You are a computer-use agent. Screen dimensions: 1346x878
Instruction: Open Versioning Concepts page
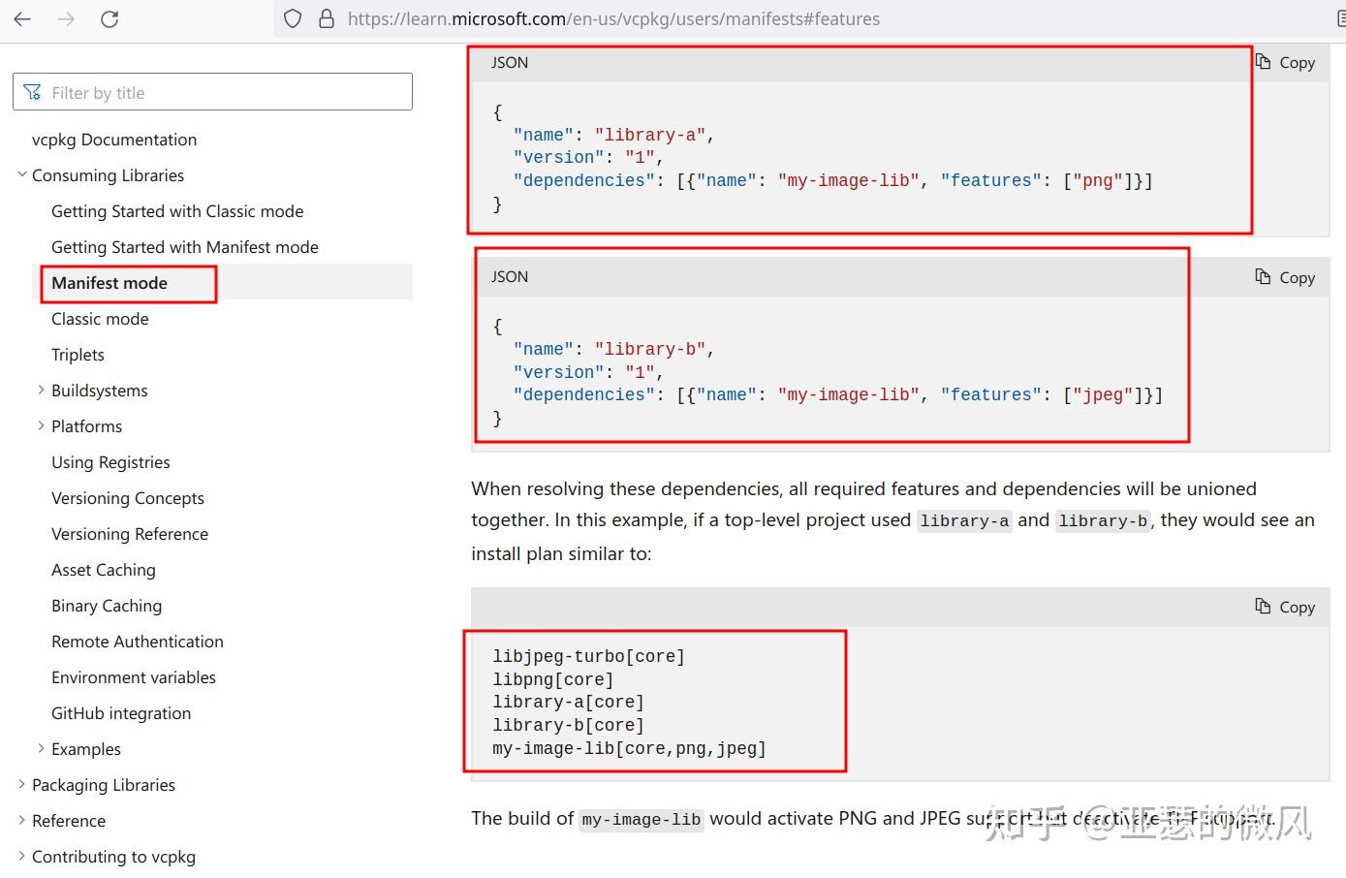tap(128, 498)
